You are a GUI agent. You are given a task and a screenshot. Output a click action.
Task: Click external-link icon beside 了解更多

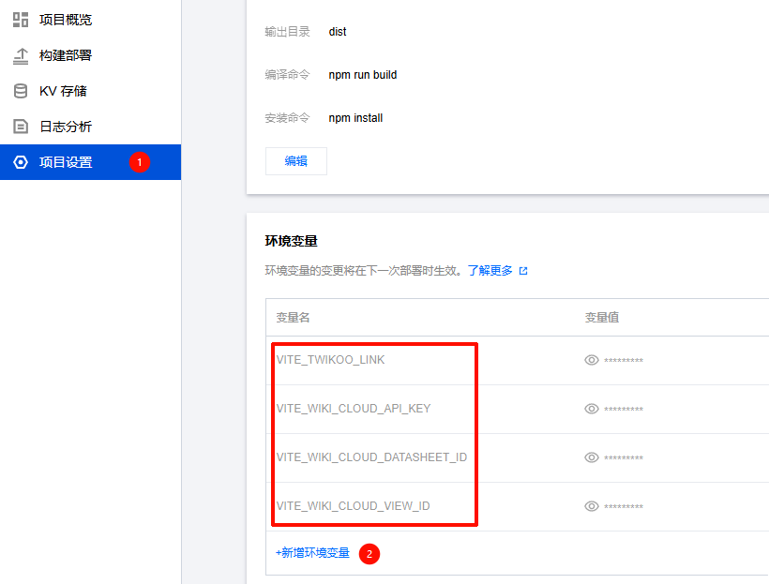pyautogui.click(x=523, y=271)
